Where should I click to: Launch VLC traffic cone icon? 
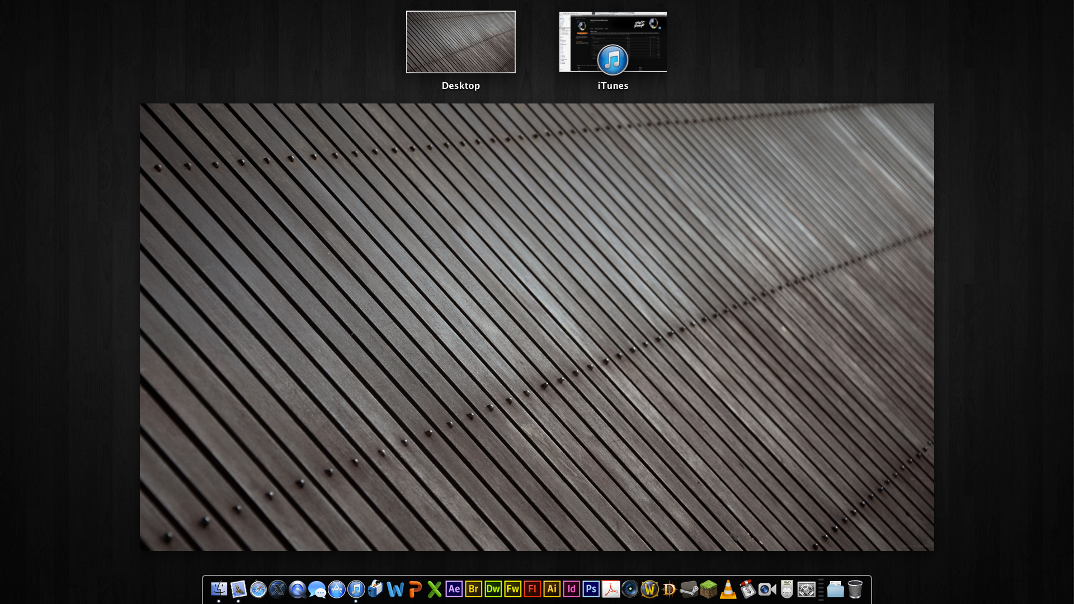[x=728, y=589]
